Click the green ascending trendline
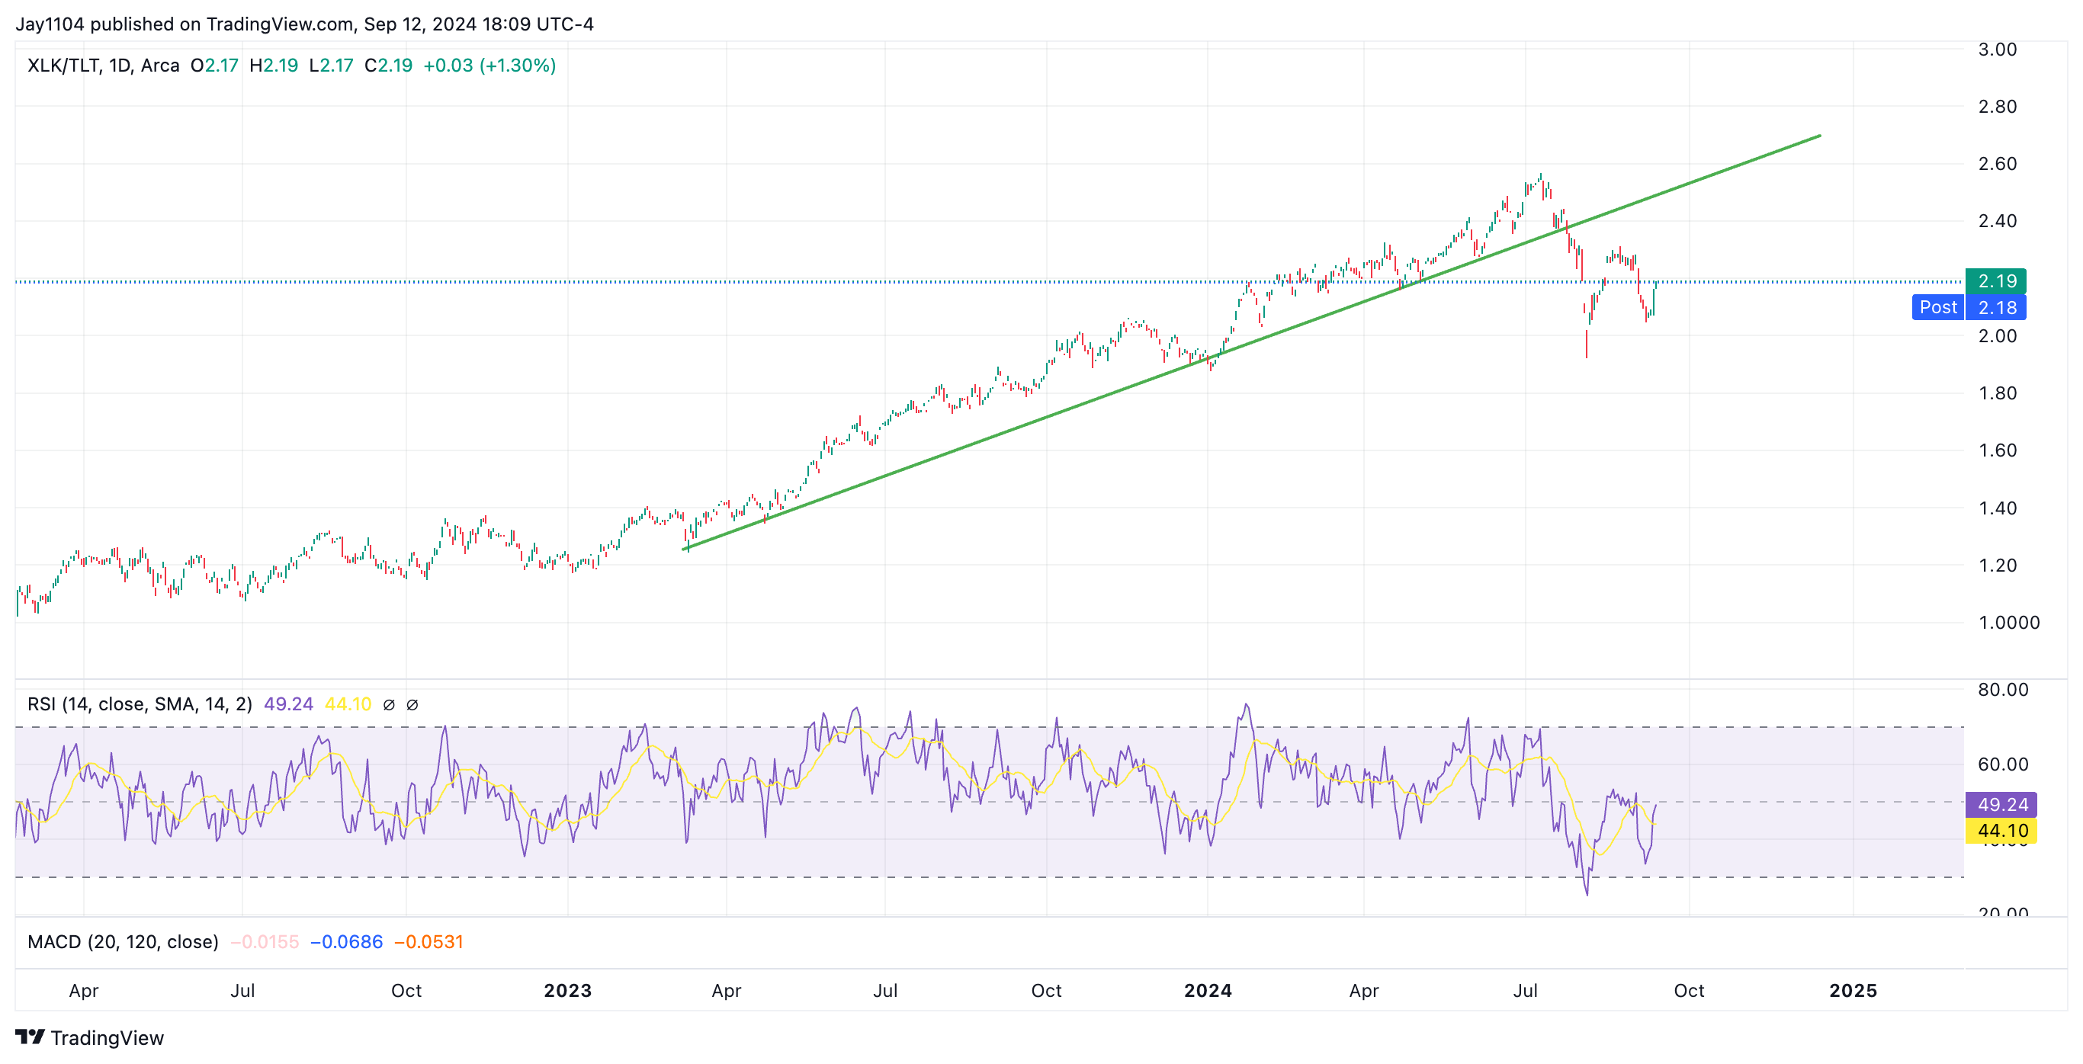This screenshot has height=1064, width=2083. point(1252,343)
